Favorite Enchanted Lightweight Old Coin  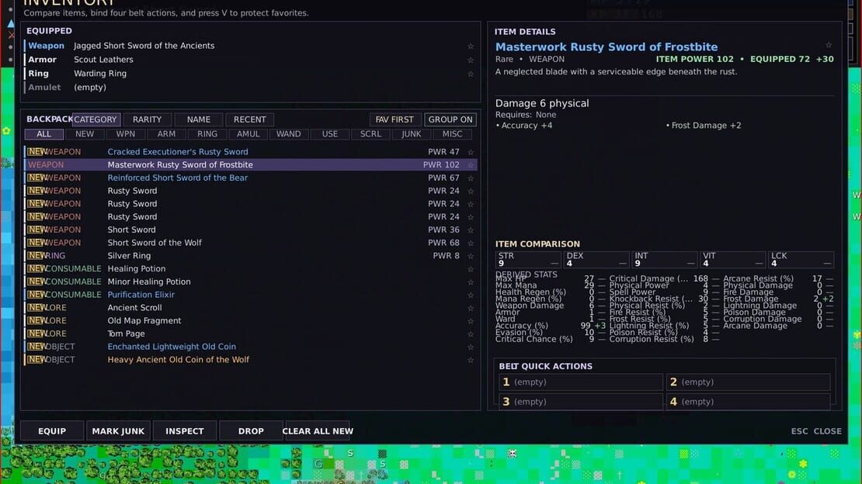471,347
